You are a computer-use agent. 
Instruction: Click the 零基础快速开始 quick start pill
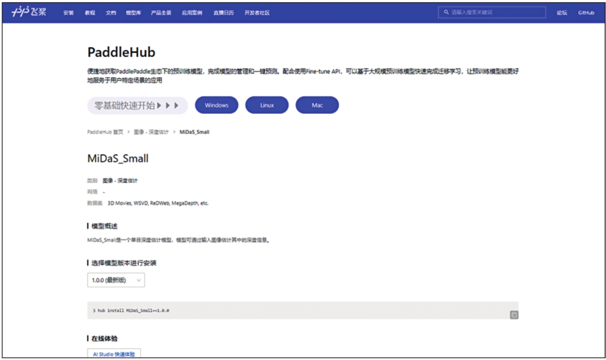coord(137,105)
